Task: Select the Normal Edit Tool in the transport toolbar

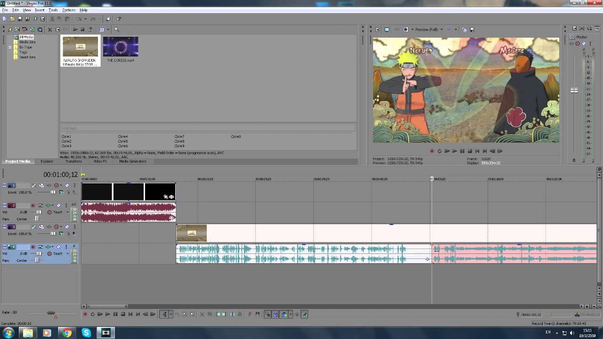Action: pos(164,314)
